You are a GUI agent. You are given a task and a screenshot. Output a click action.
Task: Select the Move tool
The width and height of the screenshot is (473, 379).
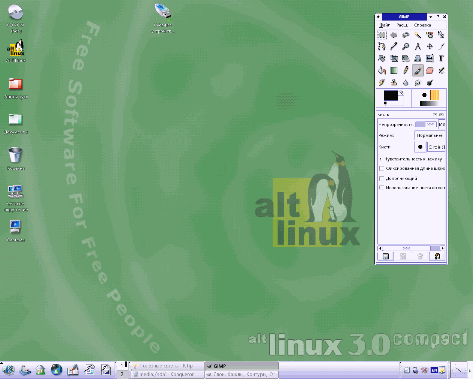tap(430, 46)
